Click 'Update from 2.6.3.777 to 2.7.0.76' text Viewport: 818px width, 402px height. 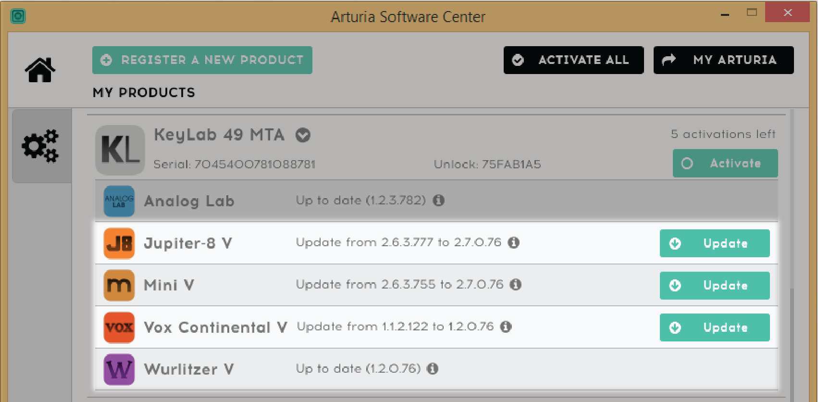398,242
